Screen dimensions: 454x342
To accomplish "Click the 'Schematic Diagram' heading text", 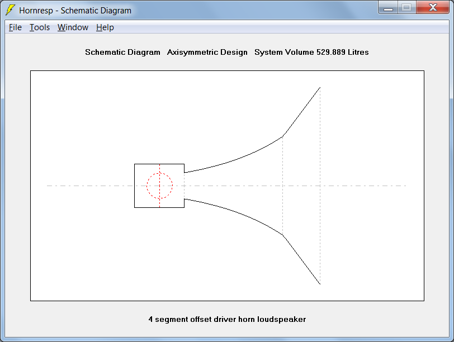I will point(122,52).
